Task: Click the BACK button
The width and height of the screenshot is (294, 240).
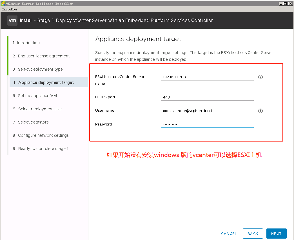Action: tap(253, 234)
